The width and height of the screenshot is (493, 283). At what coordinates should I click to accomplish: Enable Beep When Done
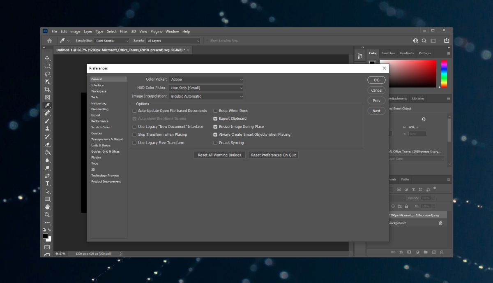215,111
